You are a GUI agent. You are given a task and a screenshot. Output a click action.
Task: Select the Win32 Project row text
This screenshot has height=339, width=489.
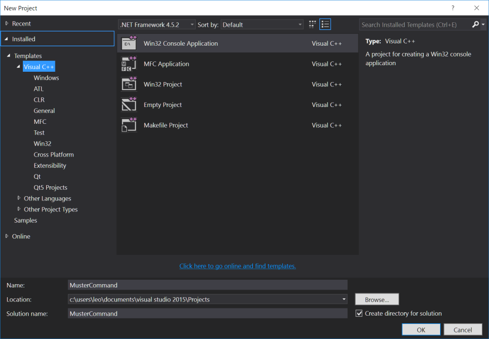point(163,84)
